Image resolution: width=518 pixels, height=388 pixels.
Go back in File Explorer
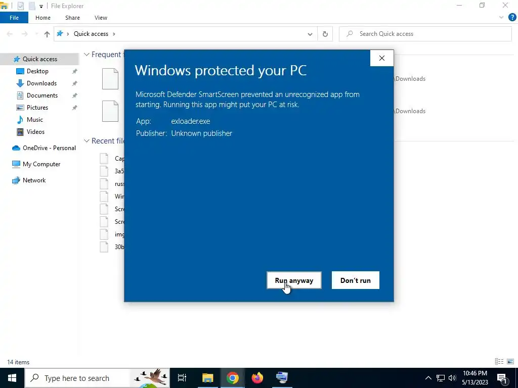pyautogui.click(x=10, y=34)
